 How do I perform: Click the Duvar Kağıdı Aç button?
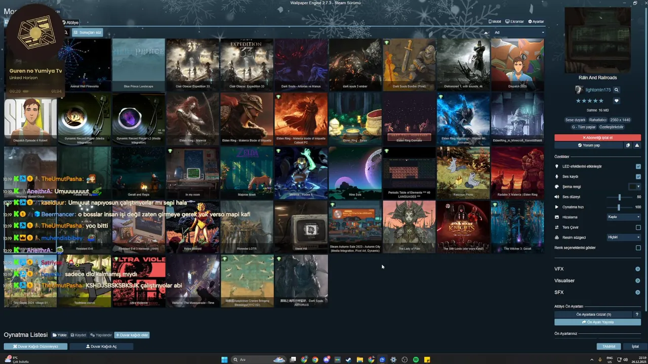coord(101,347)
